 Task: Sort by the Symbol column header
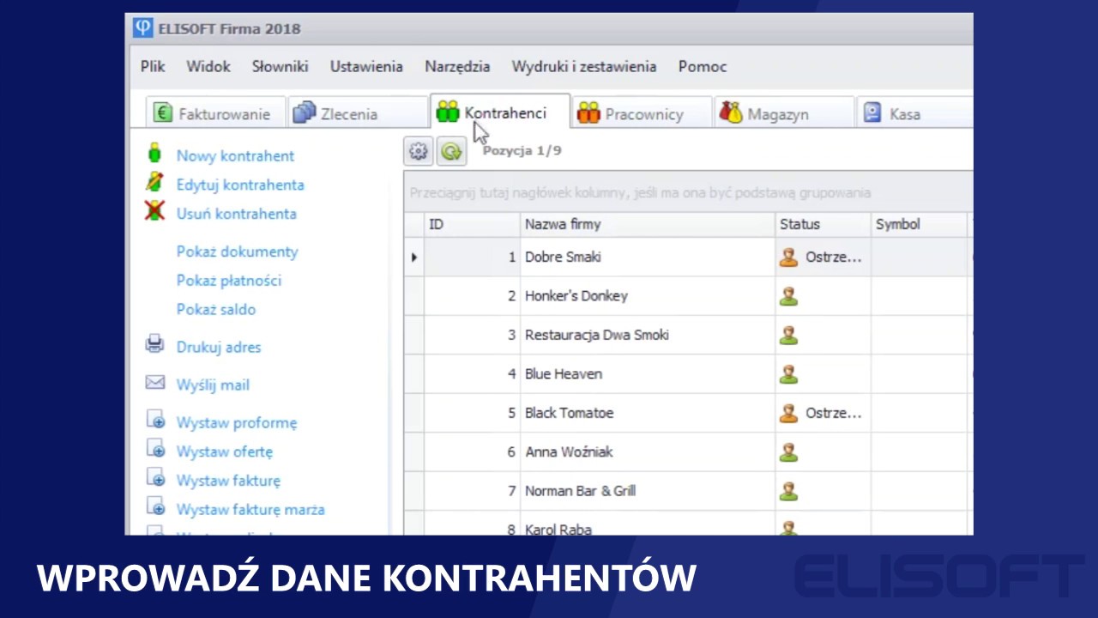919,224
